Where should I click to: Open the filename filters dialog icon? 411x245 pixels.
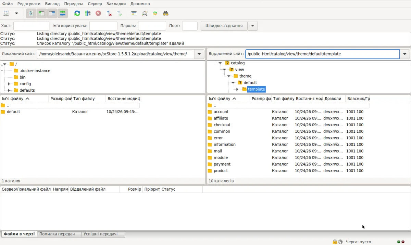(x=134, y=13)
